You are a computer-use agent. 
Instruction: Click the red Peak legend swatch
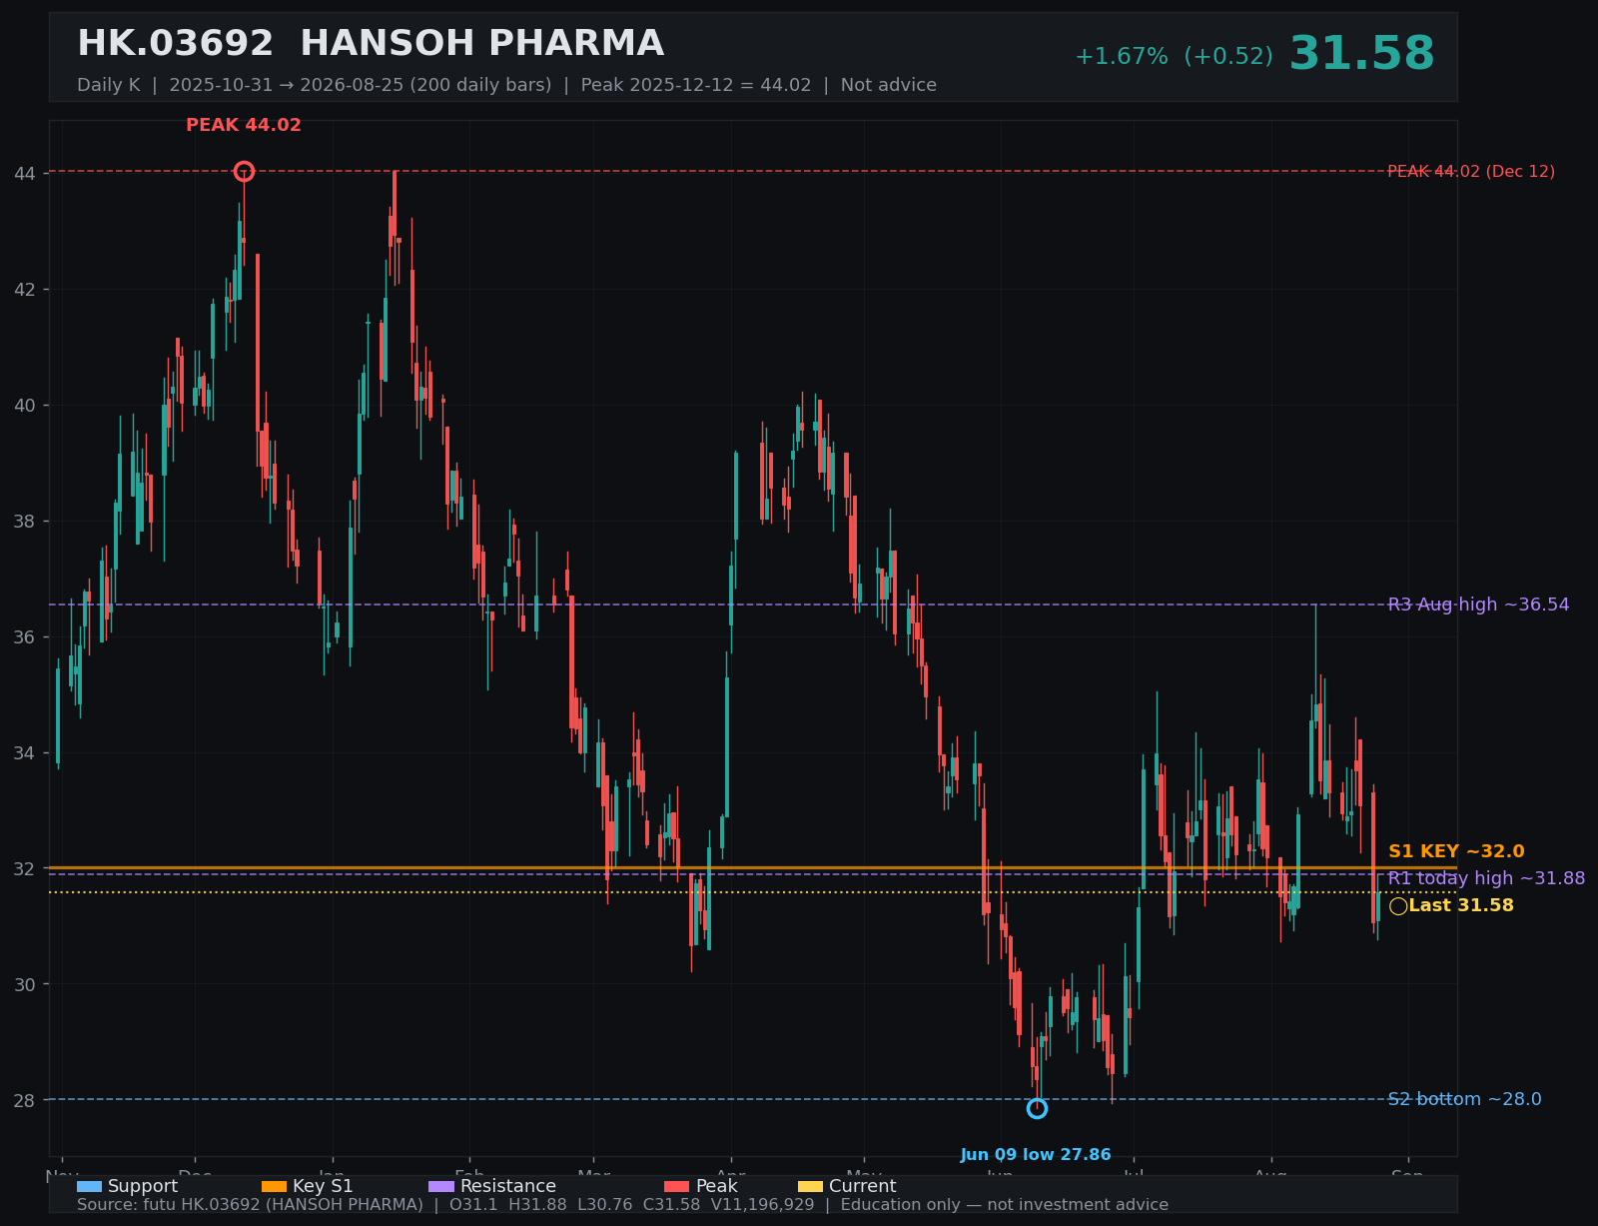coord(677,1187)
